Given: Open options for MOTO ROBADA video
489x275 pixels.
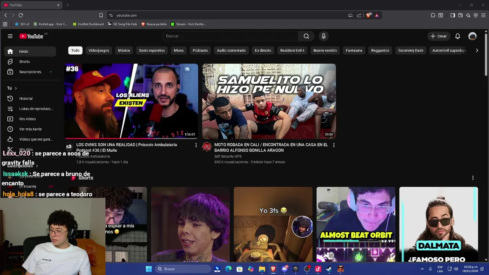Looking at the screenshot, I should click(334, 145).
